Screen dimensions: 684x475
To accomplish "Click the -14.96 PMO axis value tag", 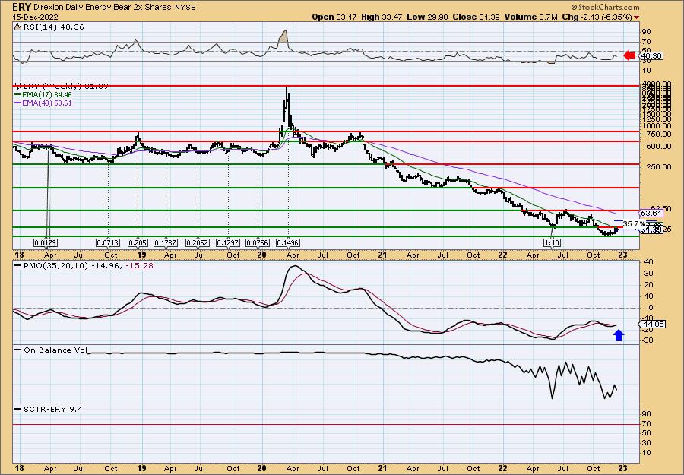I will pos(652,324).
